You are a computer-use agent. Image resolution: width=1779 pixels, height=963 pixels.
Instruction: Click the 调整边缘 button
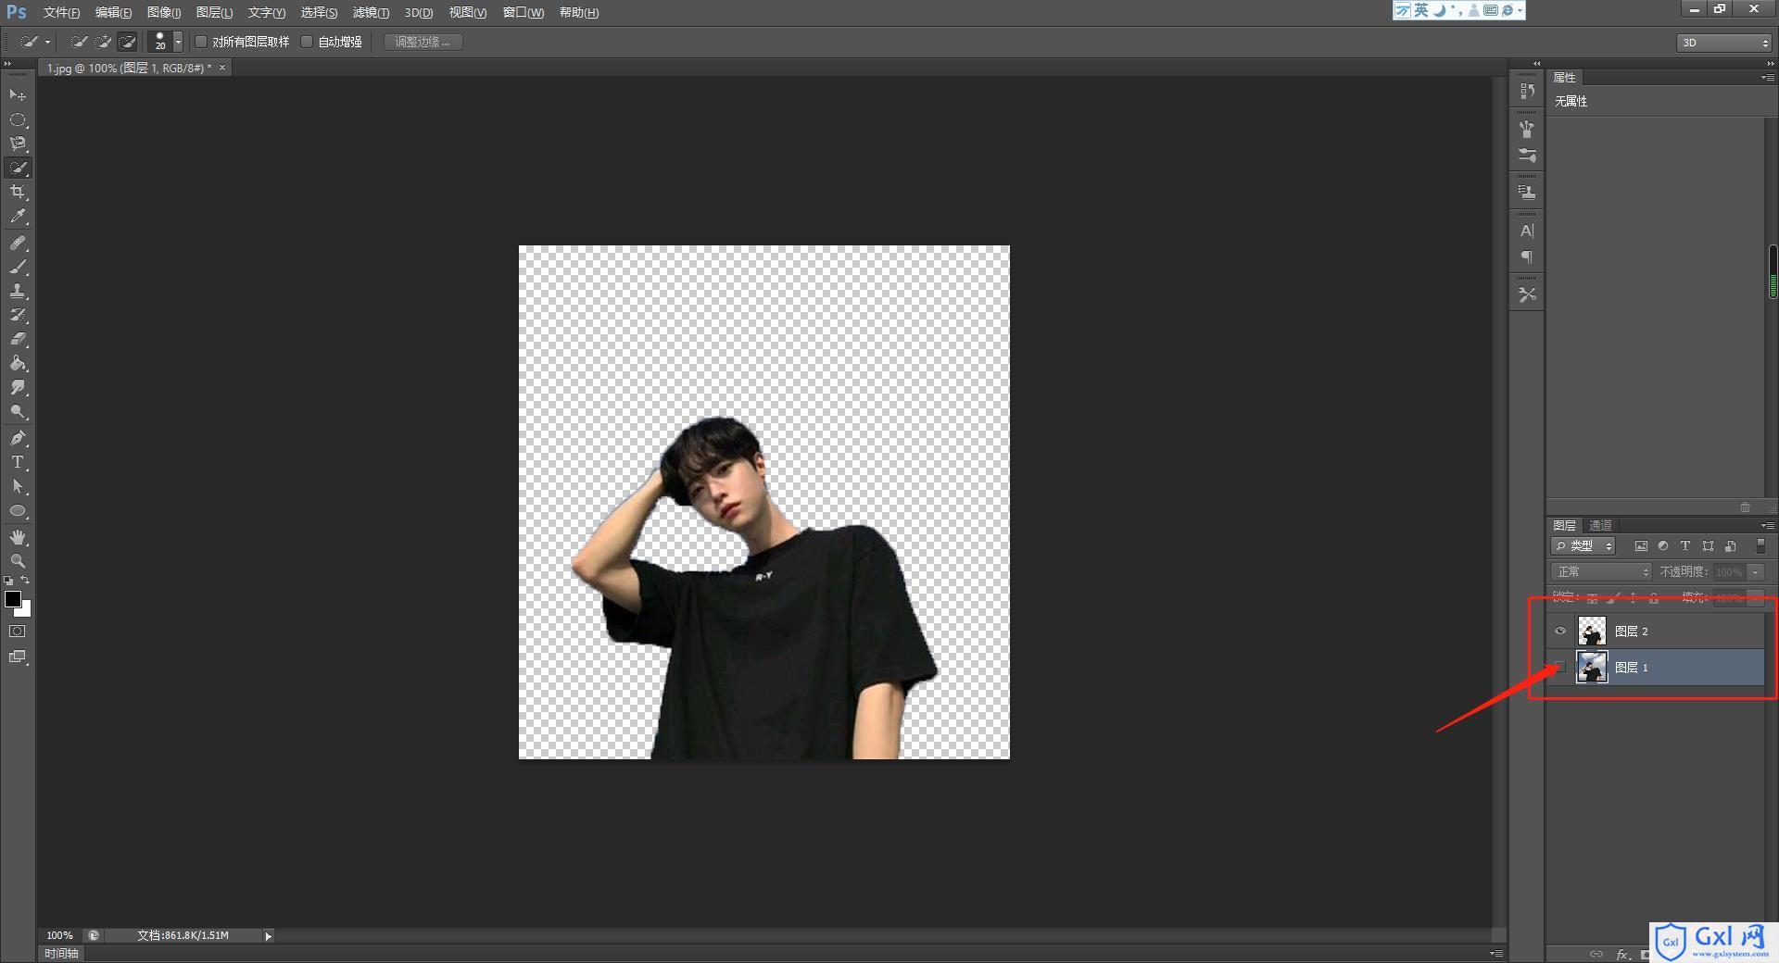pos(423,42)
